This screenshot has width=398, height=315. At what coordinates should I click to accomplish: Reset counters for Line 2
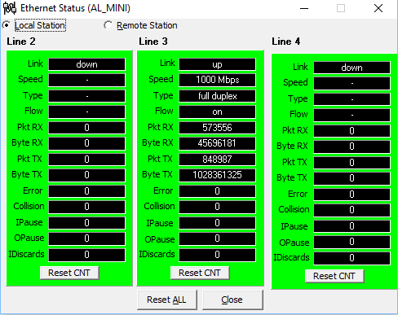pyautogui.click(x=69, y=273)
